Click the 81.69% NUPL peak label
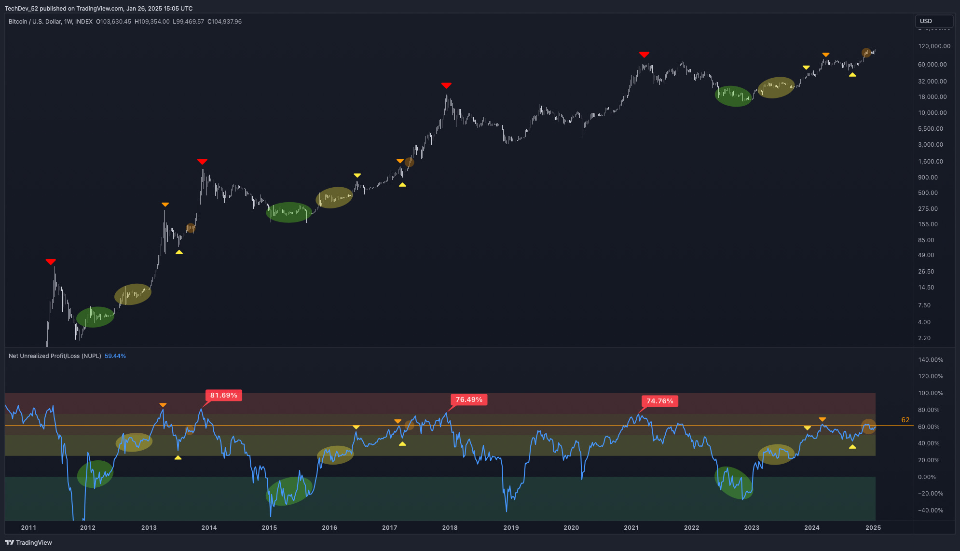 point(224,395)
